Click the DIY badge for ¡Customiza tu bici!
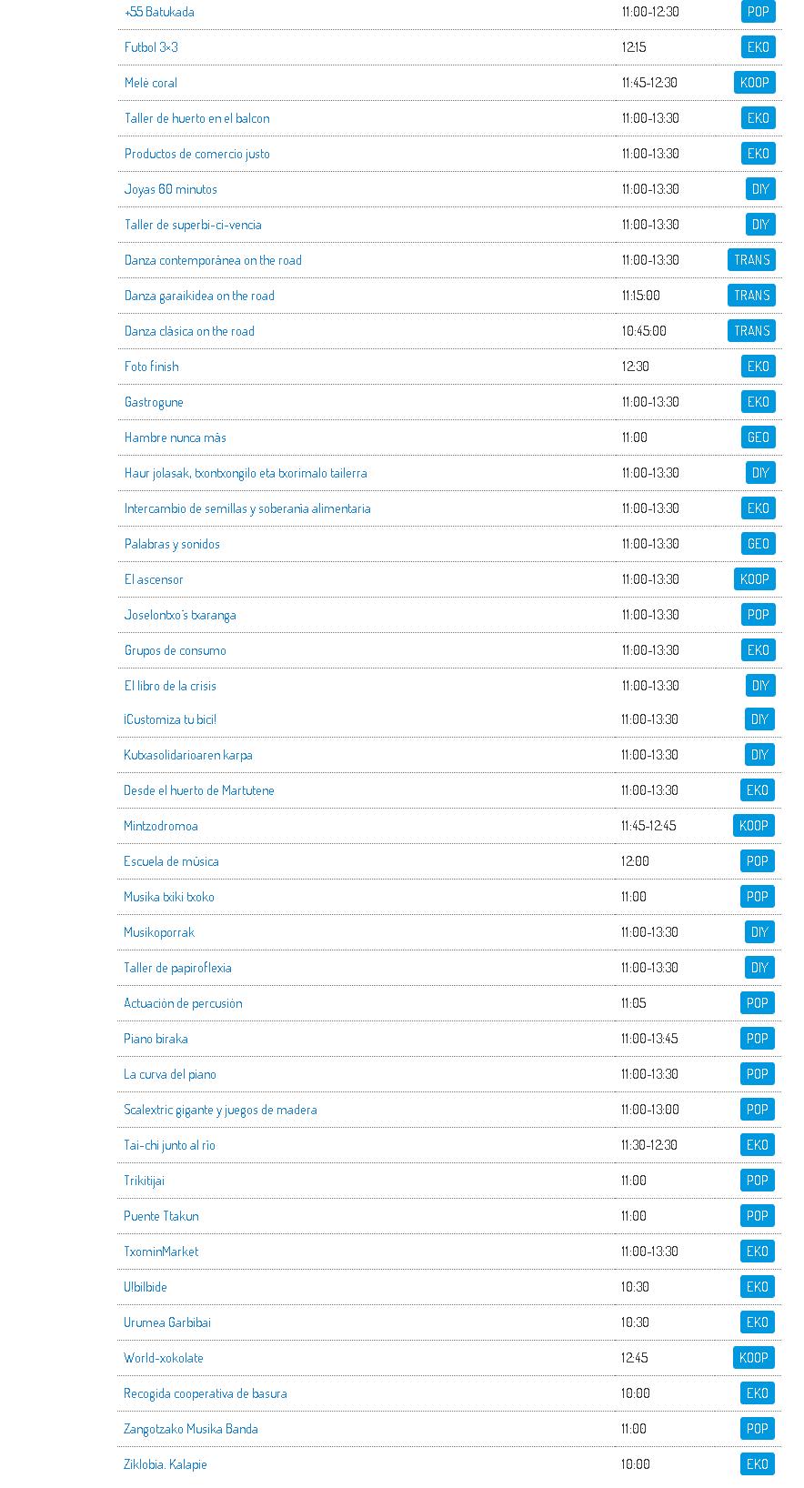The width and height of the screenshot is (804, 1488). 759,719
